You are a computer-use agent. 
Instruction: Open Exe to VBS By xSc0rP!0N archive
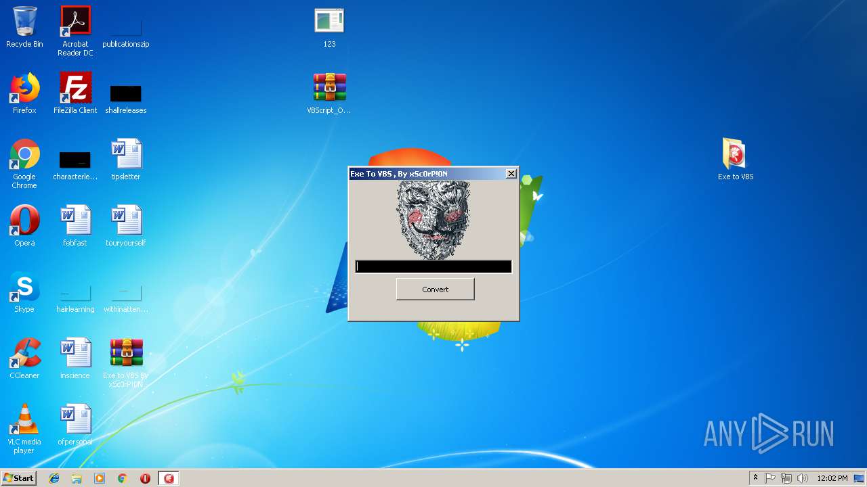[x=126, y=363]
